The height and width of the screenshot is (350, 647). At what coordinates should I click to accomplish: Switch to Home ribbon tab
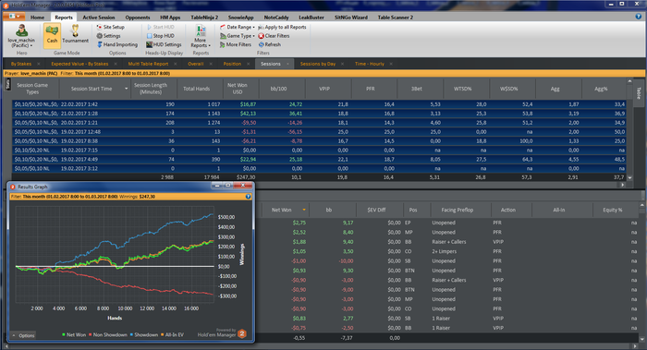(37, 18)
